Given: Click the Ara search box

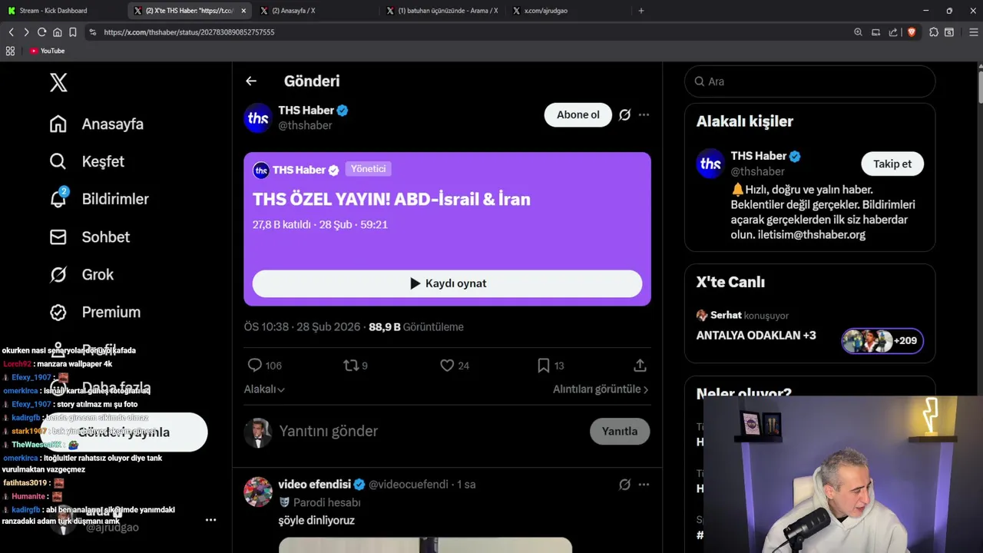Looking at the screenshot, I should pyautogui.click(x=809, y=81).
